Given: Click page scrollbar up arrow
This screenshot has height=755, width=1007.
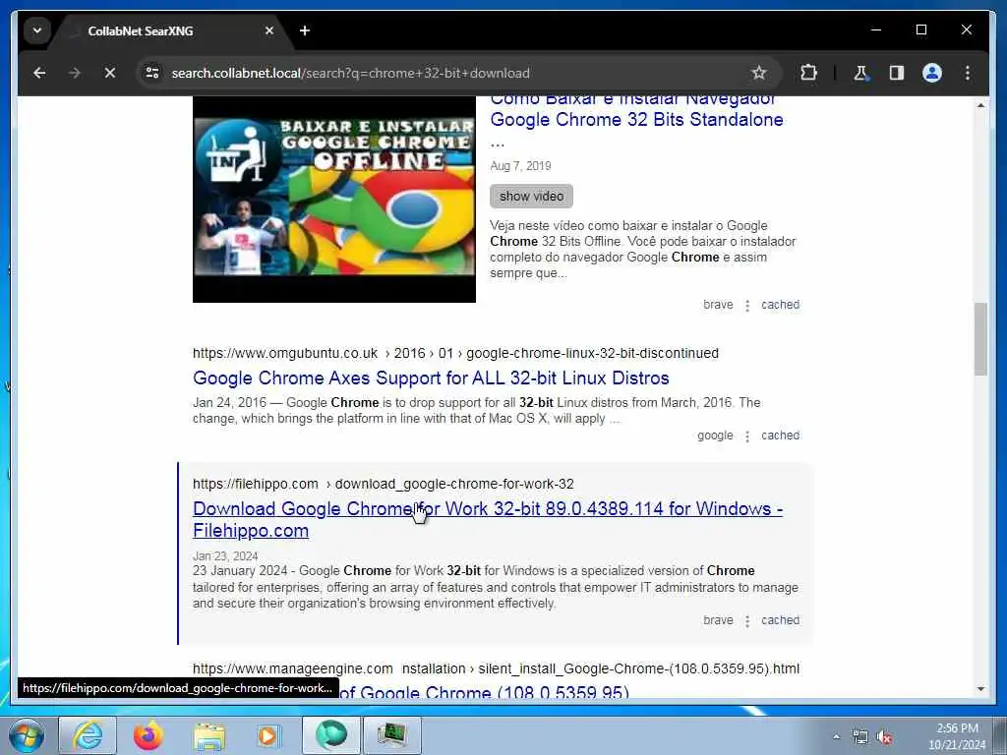Looking at the screenshot, I should point(980,105).
